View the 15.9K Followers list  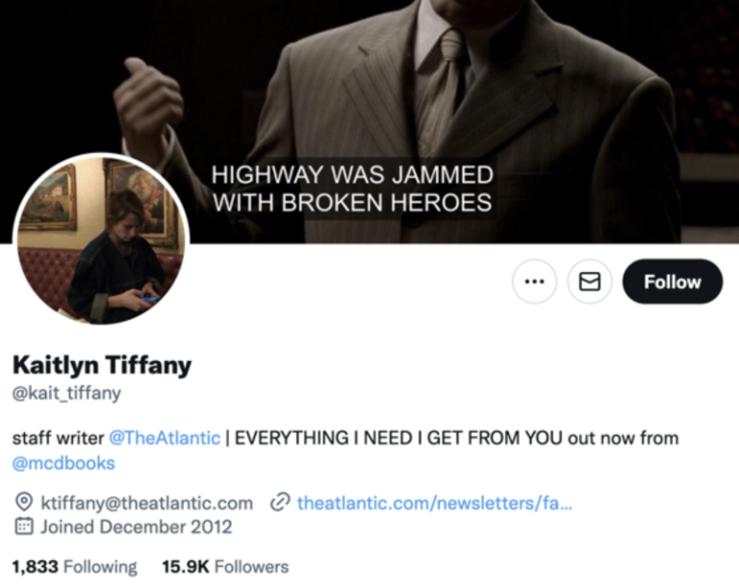[x=225, y=567]
